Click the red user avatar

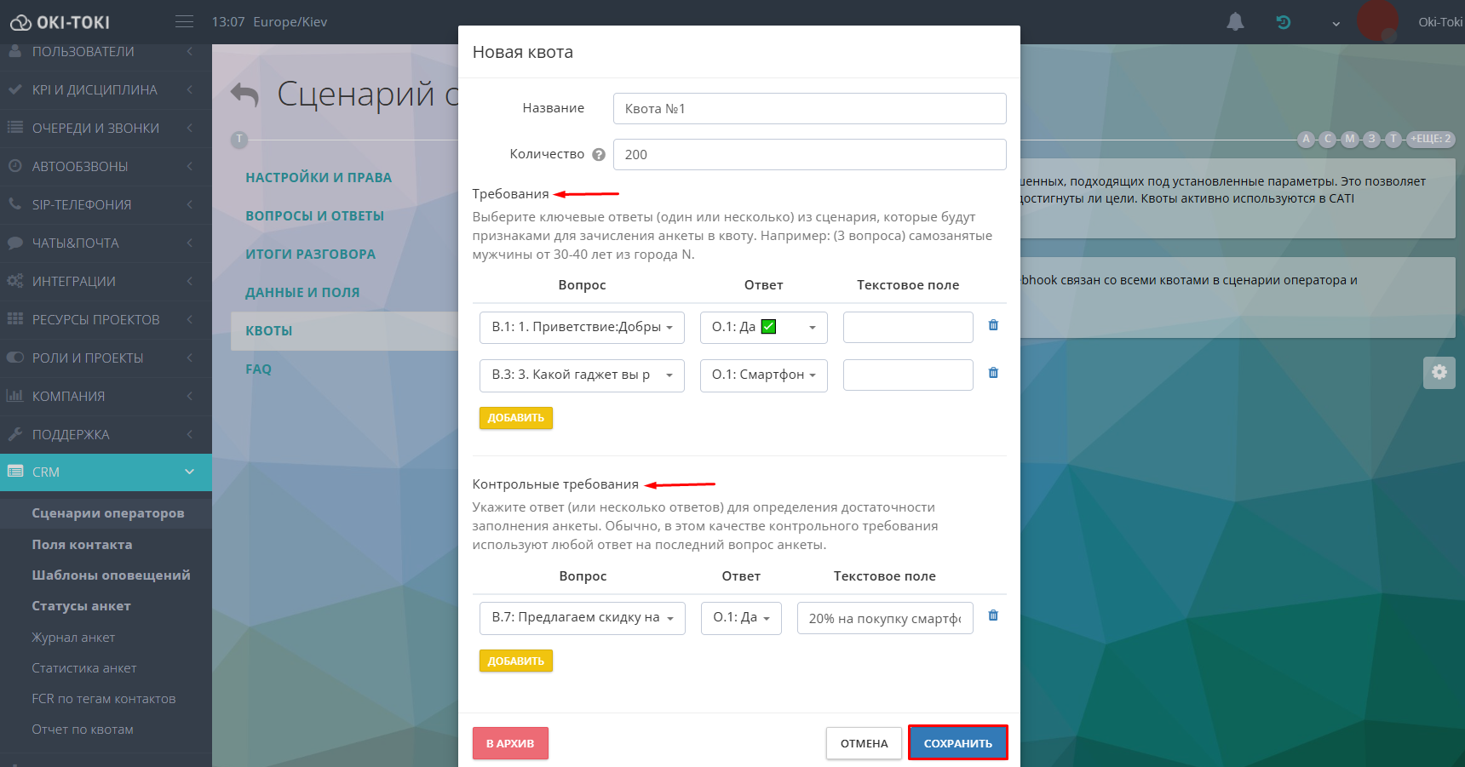tap(1377, 20)
